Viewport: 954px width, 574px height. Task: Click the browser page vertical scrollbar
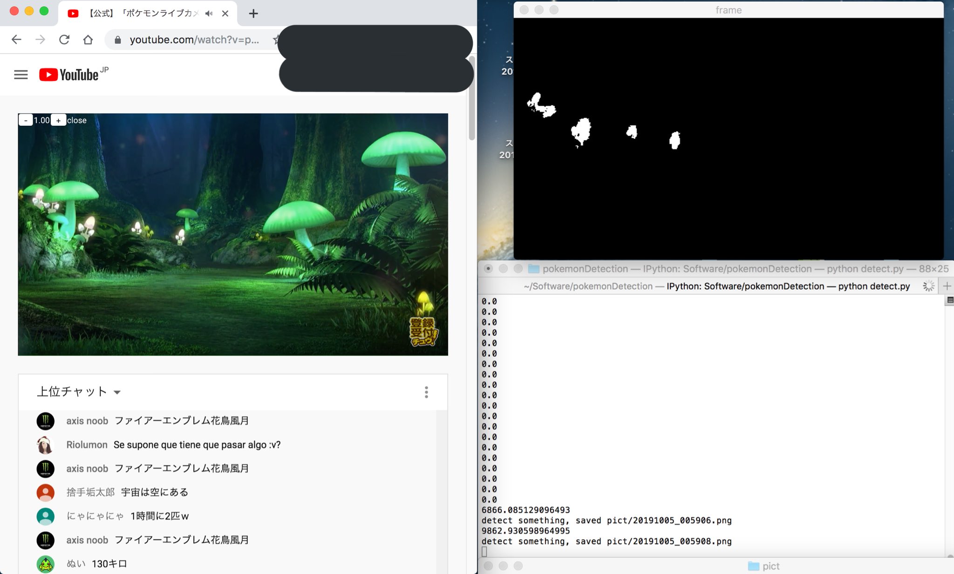pyautogui.click(x=471, y=98)
